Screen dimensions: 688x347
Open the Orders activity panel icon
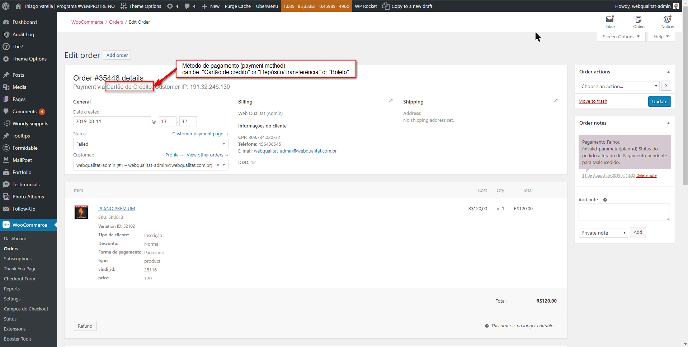point(639,21)
